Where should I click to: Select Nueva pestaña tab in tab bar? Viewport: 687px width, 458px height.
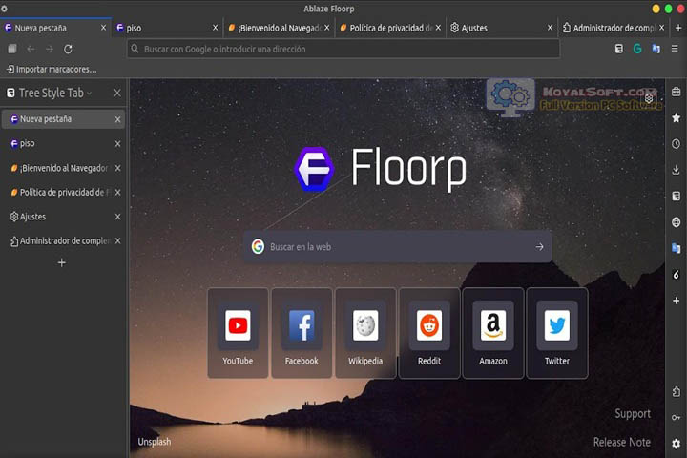(x=55, y=28)
